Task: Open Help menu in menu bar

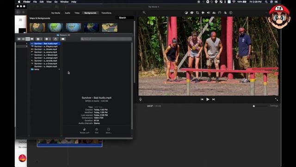Action: pyautogui.click(x=74, y=2)
